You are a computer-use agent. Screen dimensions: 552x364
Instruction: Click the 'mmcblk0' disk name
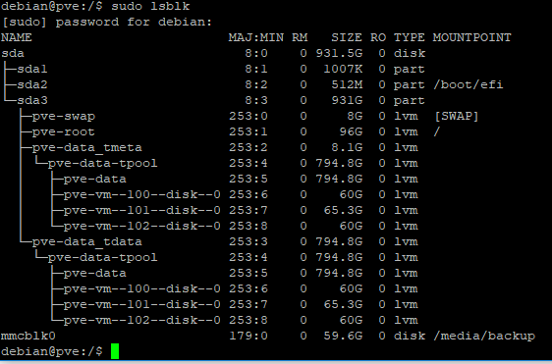click(x=28, y=336)
